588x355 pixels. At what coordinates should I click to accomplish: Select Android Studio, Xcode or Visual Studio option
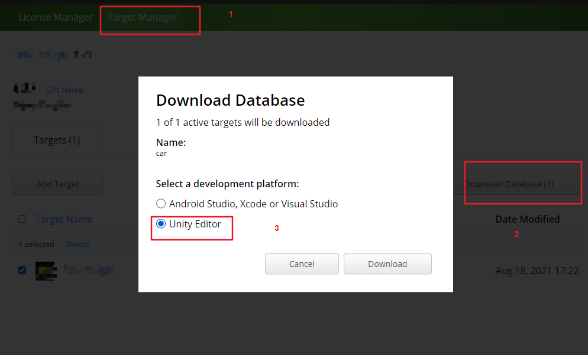point(161,203)
